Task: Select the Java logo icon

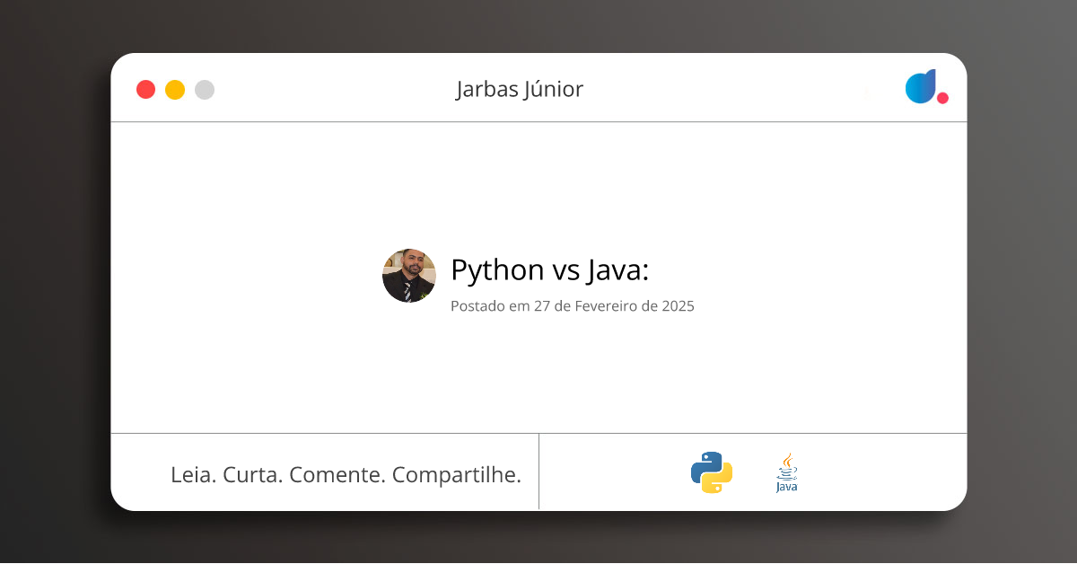Action: 786,471
